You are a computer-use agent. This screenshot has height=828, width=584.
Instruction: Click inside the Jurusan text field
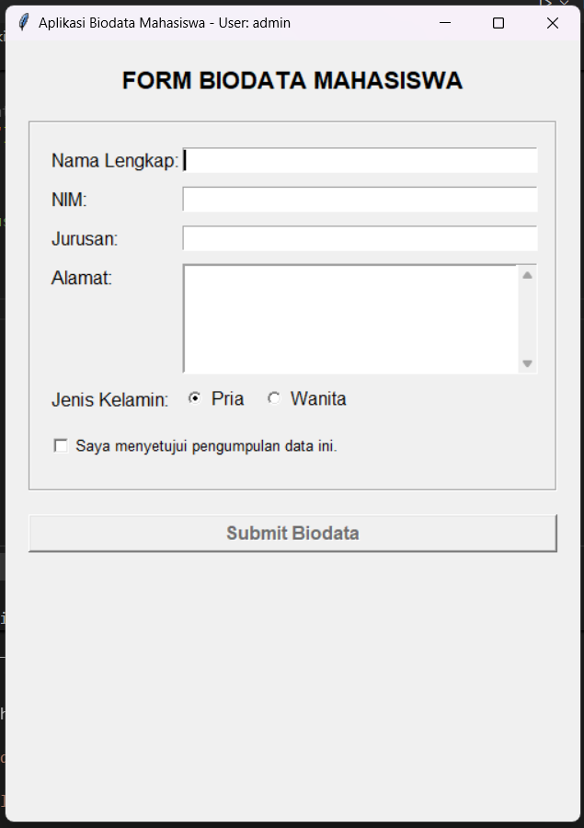pyautogui.click(x=359, y=237)
